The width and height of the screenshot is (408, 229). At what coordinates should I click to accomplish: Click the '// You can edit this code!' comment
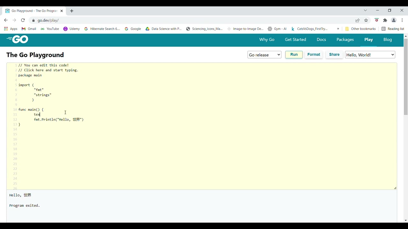coord(43,65)
